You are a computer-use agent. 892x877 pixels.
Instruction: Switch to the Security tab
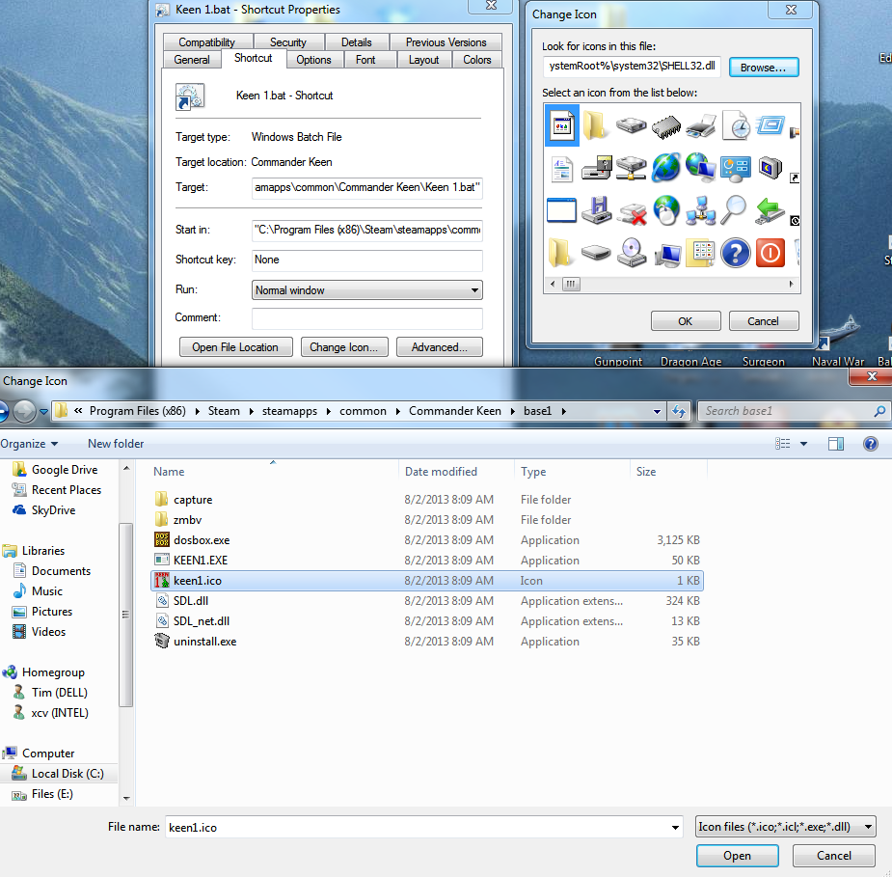288,42
